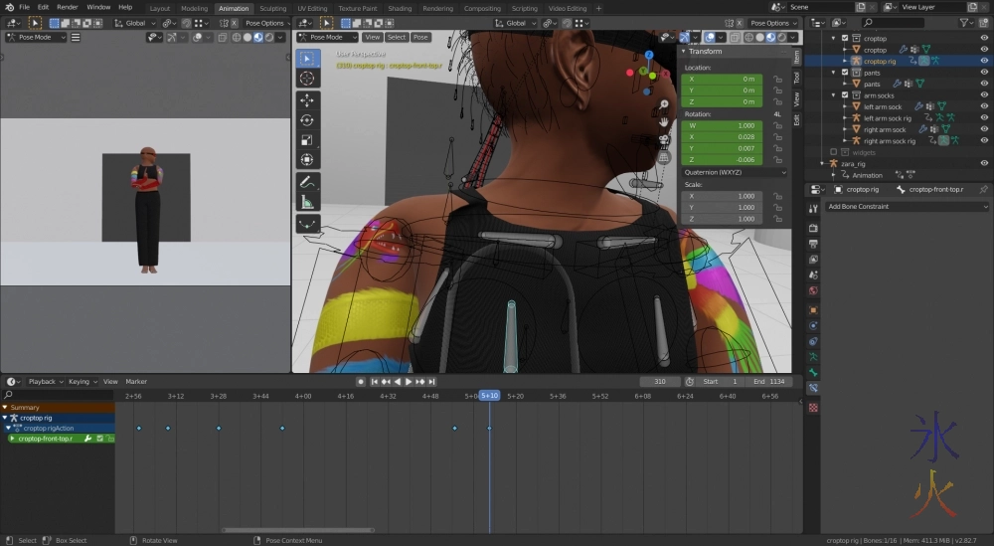
Task: Pick the Annotate tool
Action: [307, 182]
